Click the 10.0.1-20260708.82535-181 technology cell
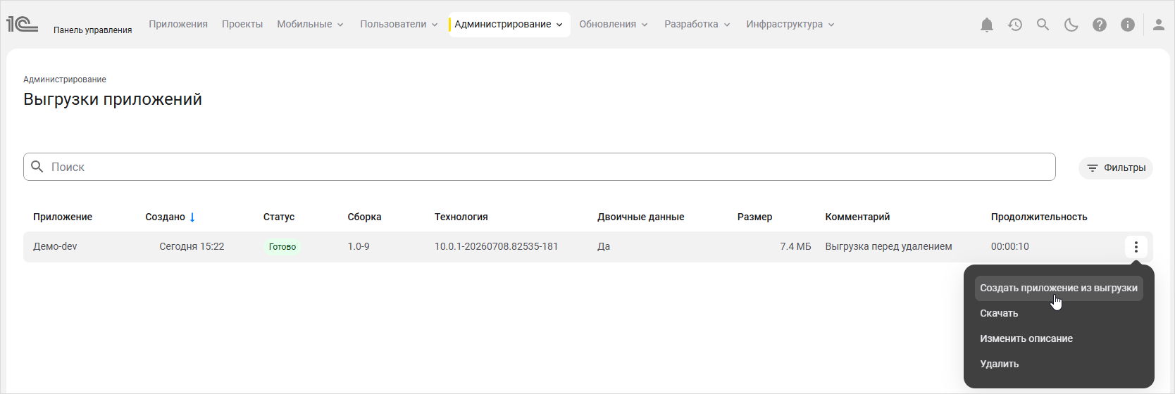1175x394 pixels. 497,246
